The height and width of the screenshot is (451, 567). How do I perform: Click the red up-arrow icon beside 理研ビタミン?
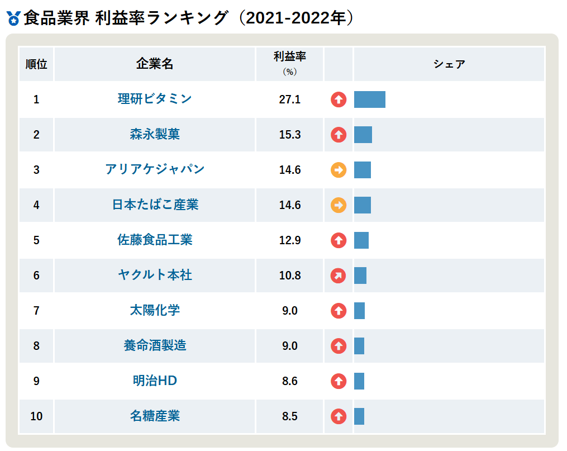339,99
